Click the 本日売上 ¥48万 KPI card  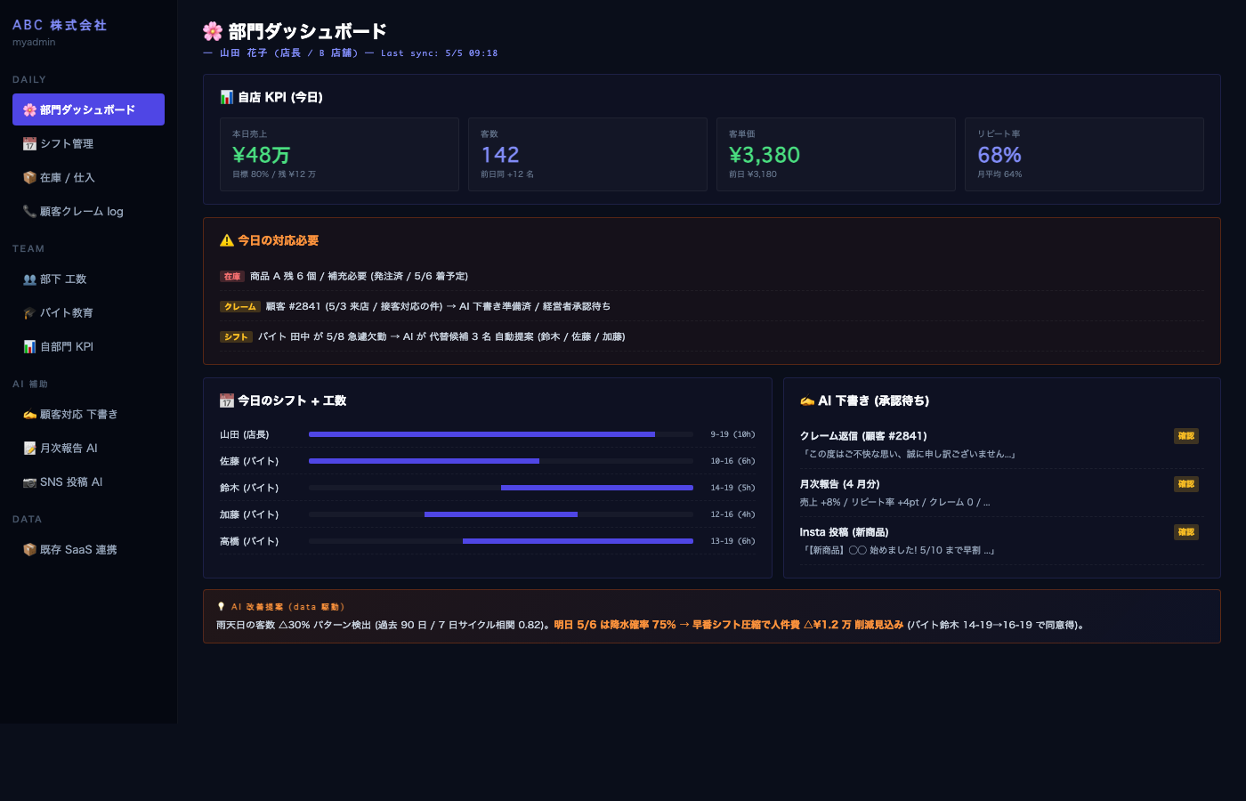point(339,154)
